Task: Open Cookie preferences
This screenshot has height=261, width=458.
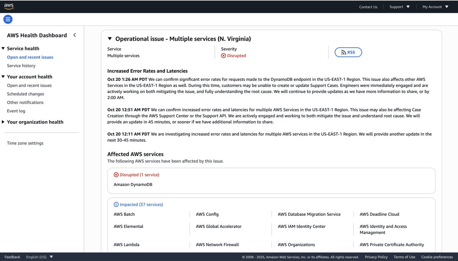Action: 437,257
